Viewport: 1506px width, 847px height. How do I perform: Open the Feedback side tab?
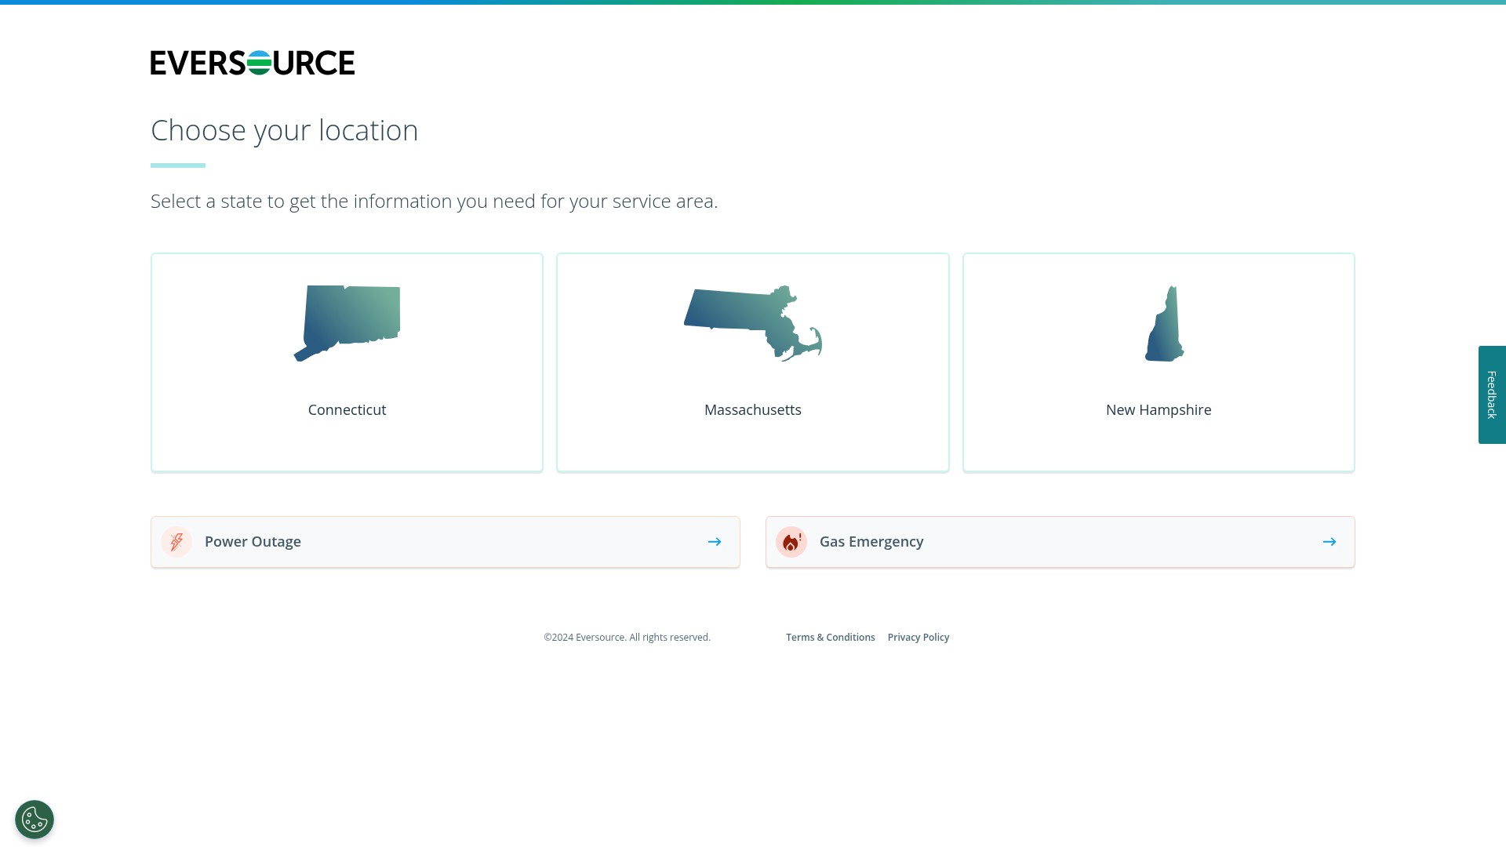(1492, 394)
